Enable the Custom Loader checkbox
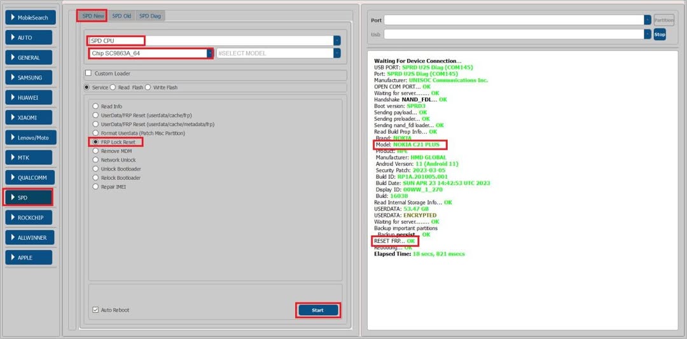This screenshot has height=339, width=687. click(88, 73)
